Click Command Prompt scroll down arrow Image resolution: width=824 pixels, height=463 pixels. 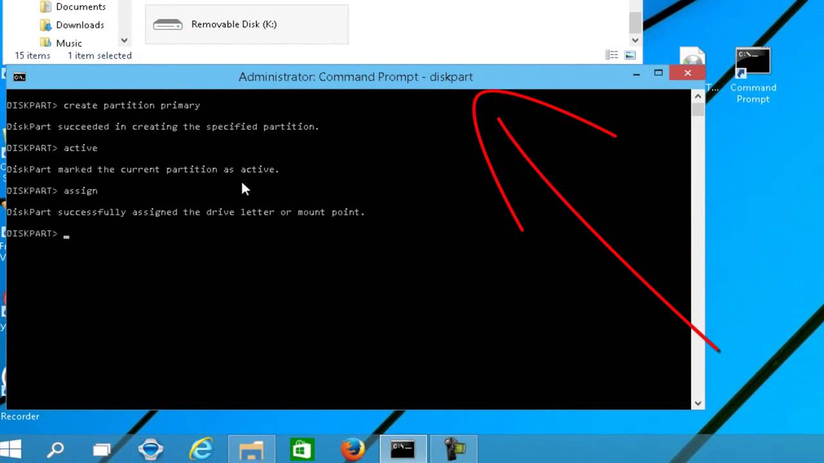click(x=698, y=403)
